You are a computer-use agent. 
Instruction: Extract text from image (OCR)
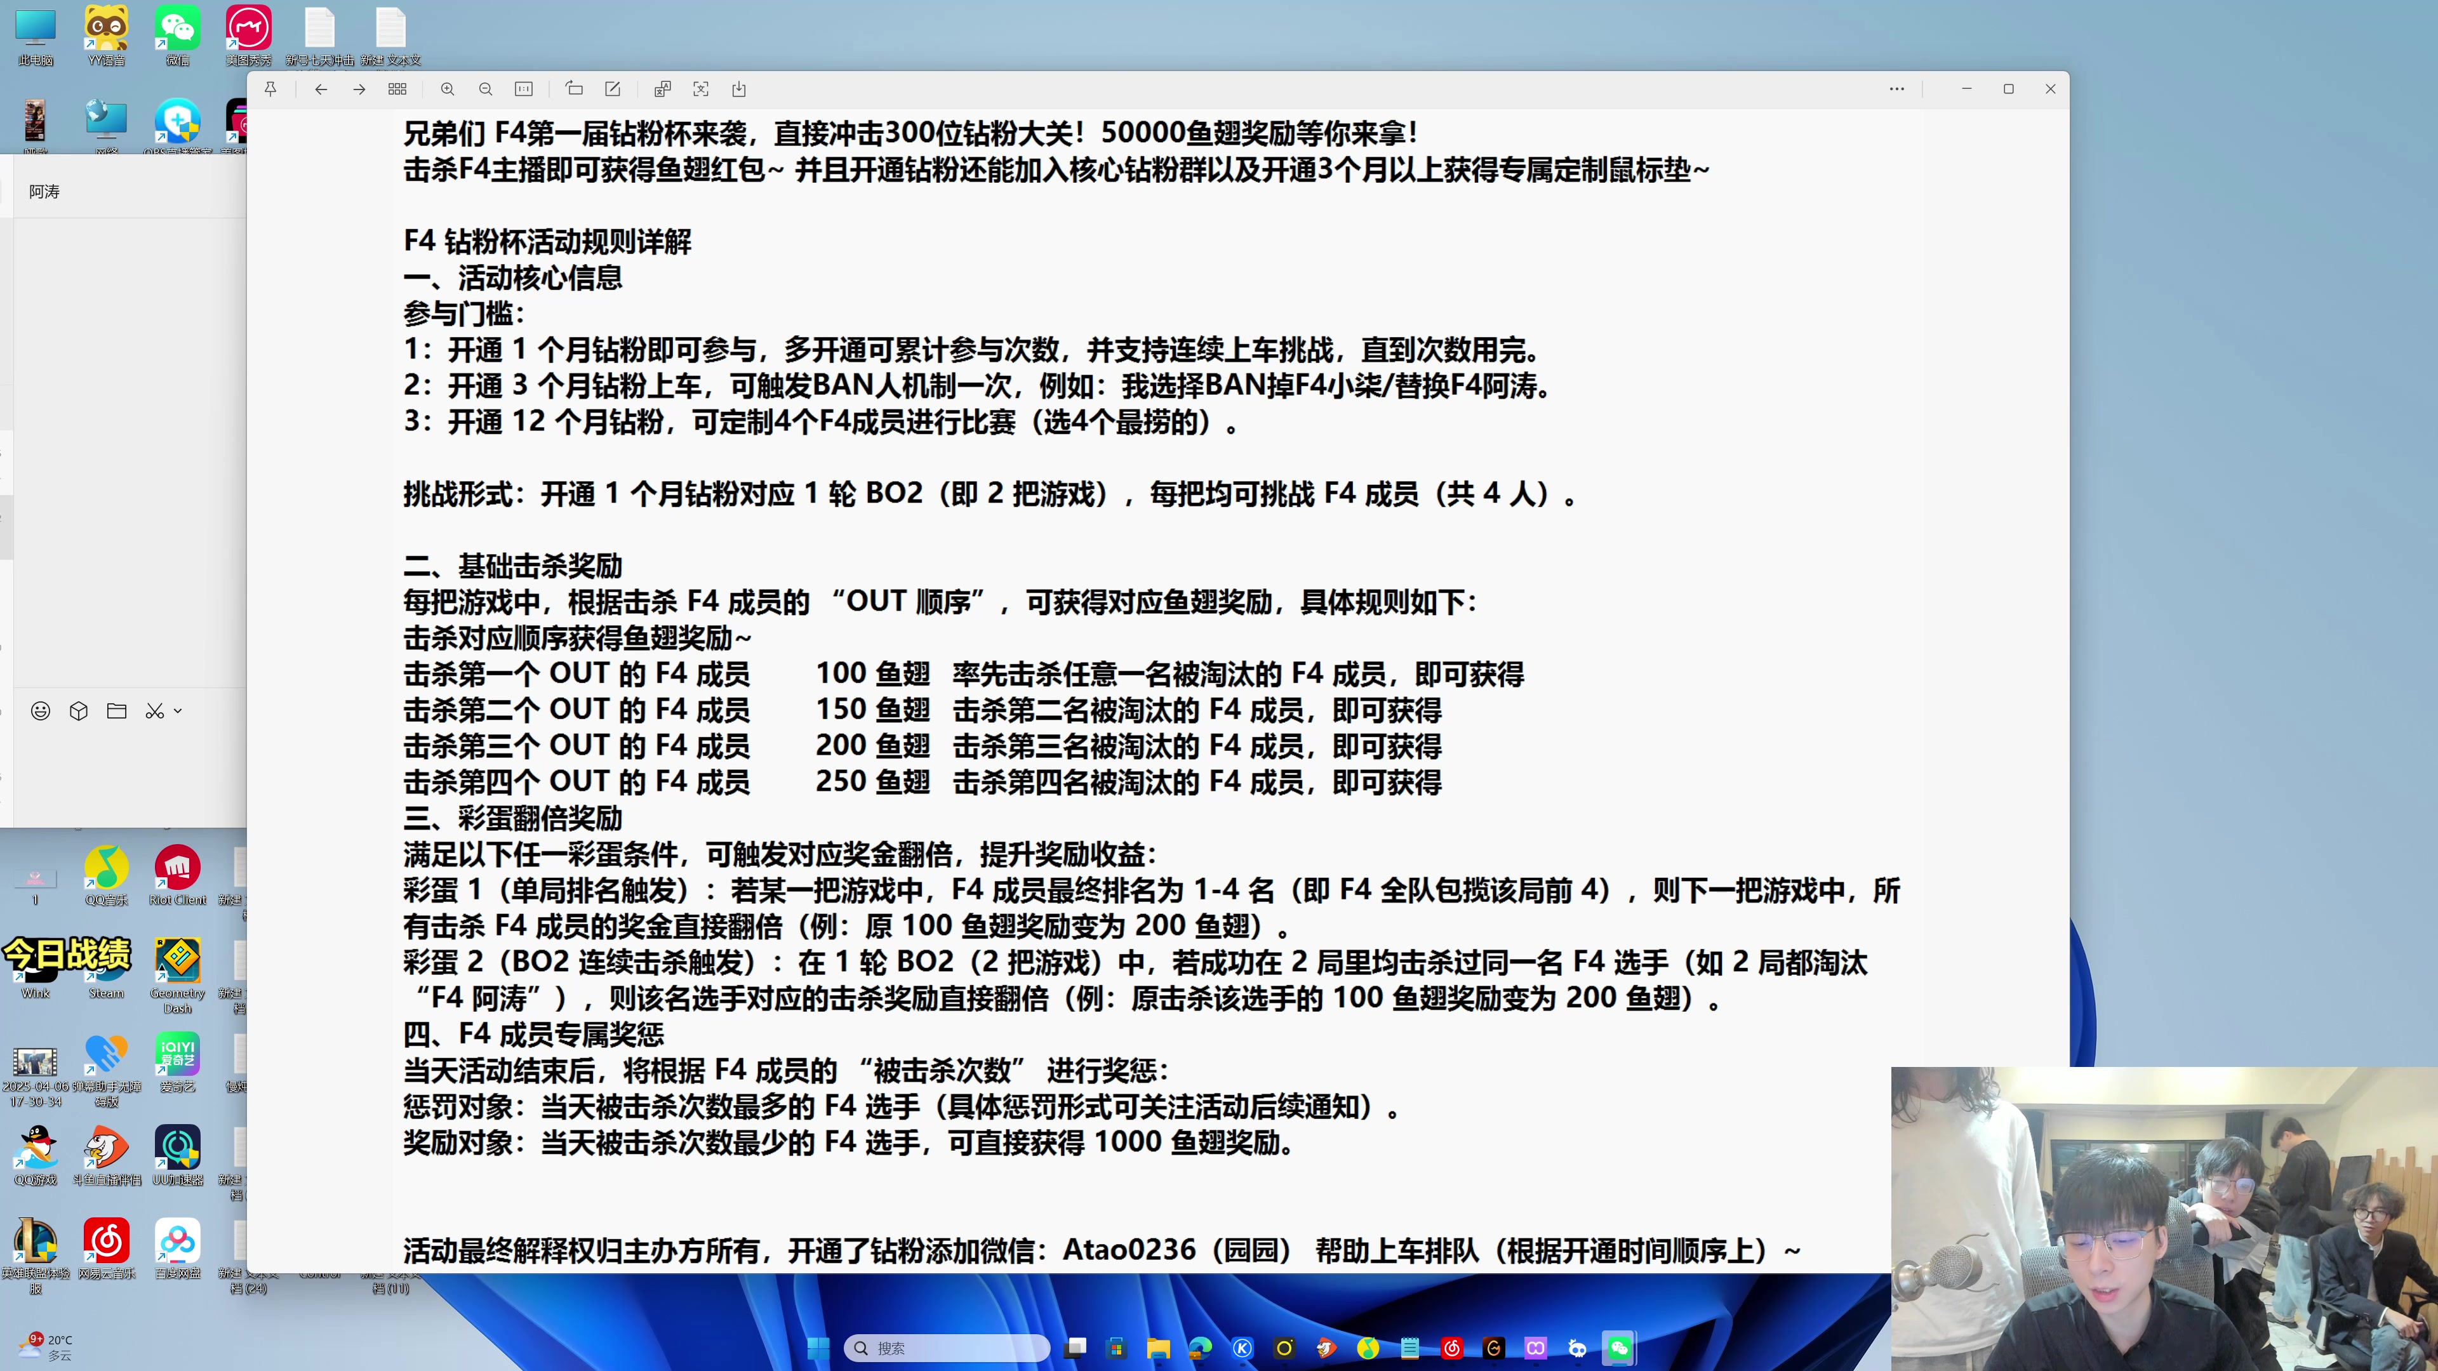[700, 89]
